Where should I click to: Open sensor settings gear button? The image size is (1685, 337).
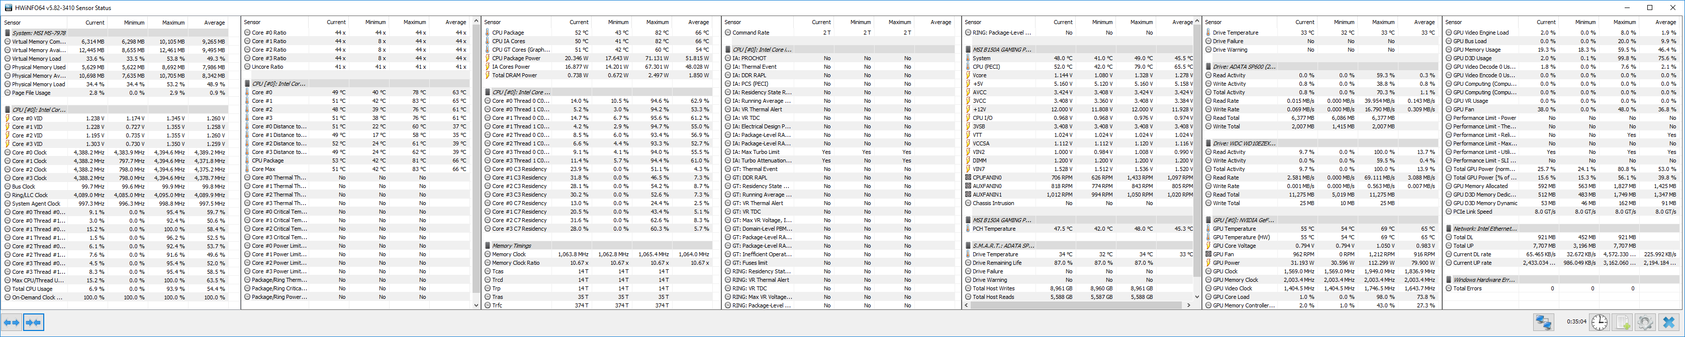point(1645,322)
